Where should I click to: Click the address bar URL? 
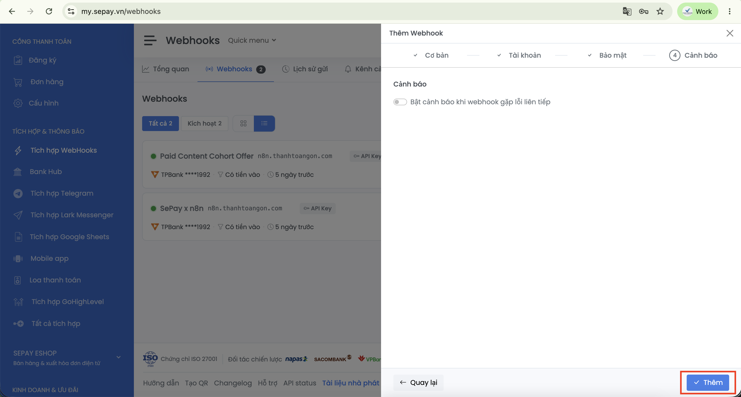[121, 12]
